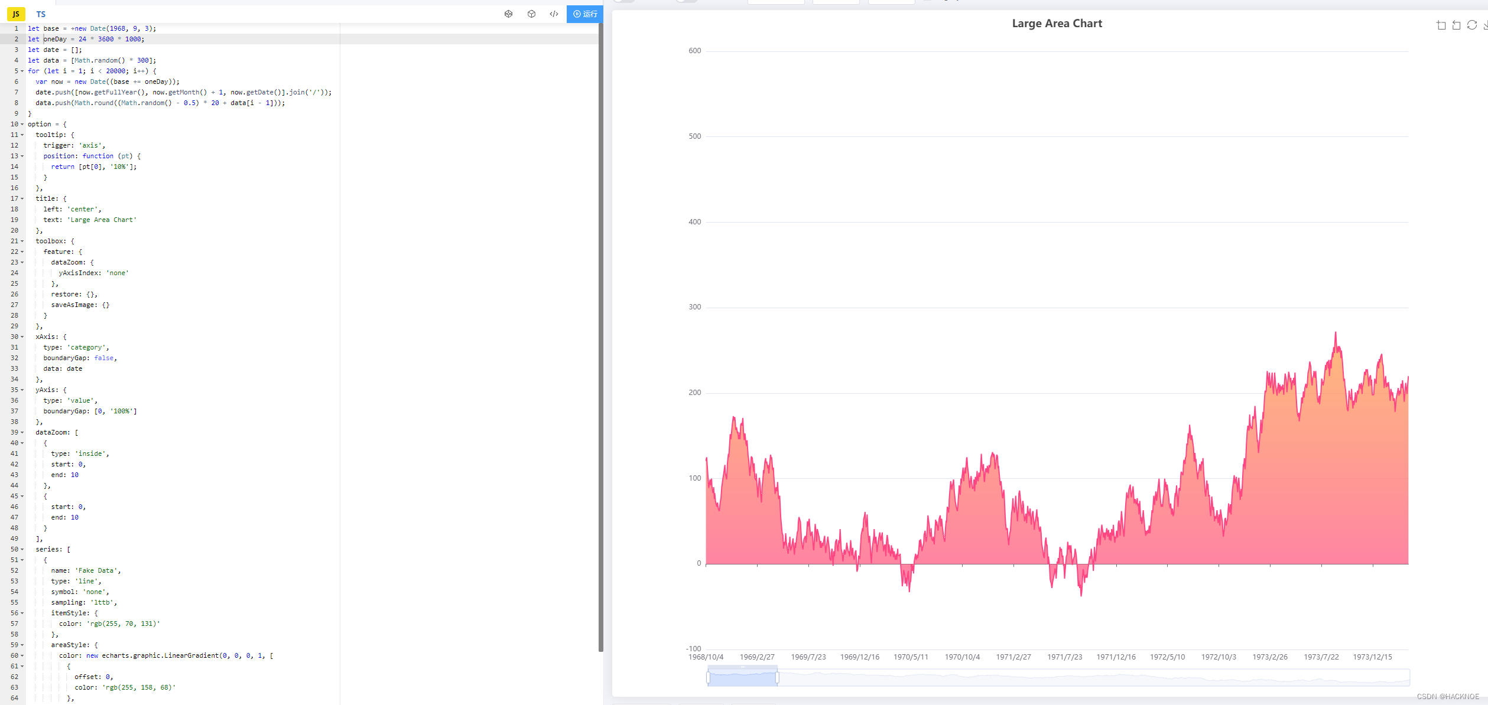
Task: Collapse the for loop at line 5
Action: pyautogui.click(x=22, y=71)
